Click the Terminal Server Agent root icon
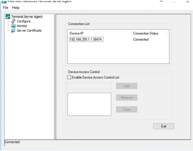The width and height of the screenshot is (193, 151). [x=8, y=17]
